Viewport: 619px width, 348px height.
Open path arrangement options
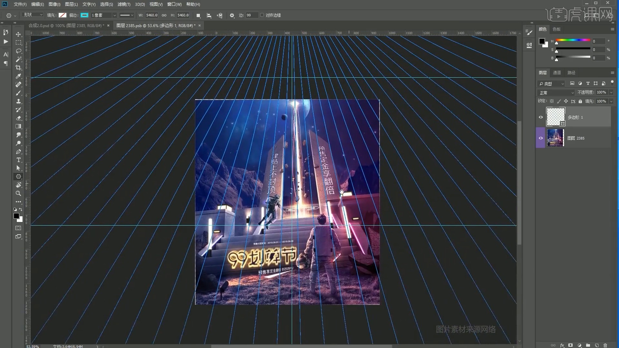(220, 15)
